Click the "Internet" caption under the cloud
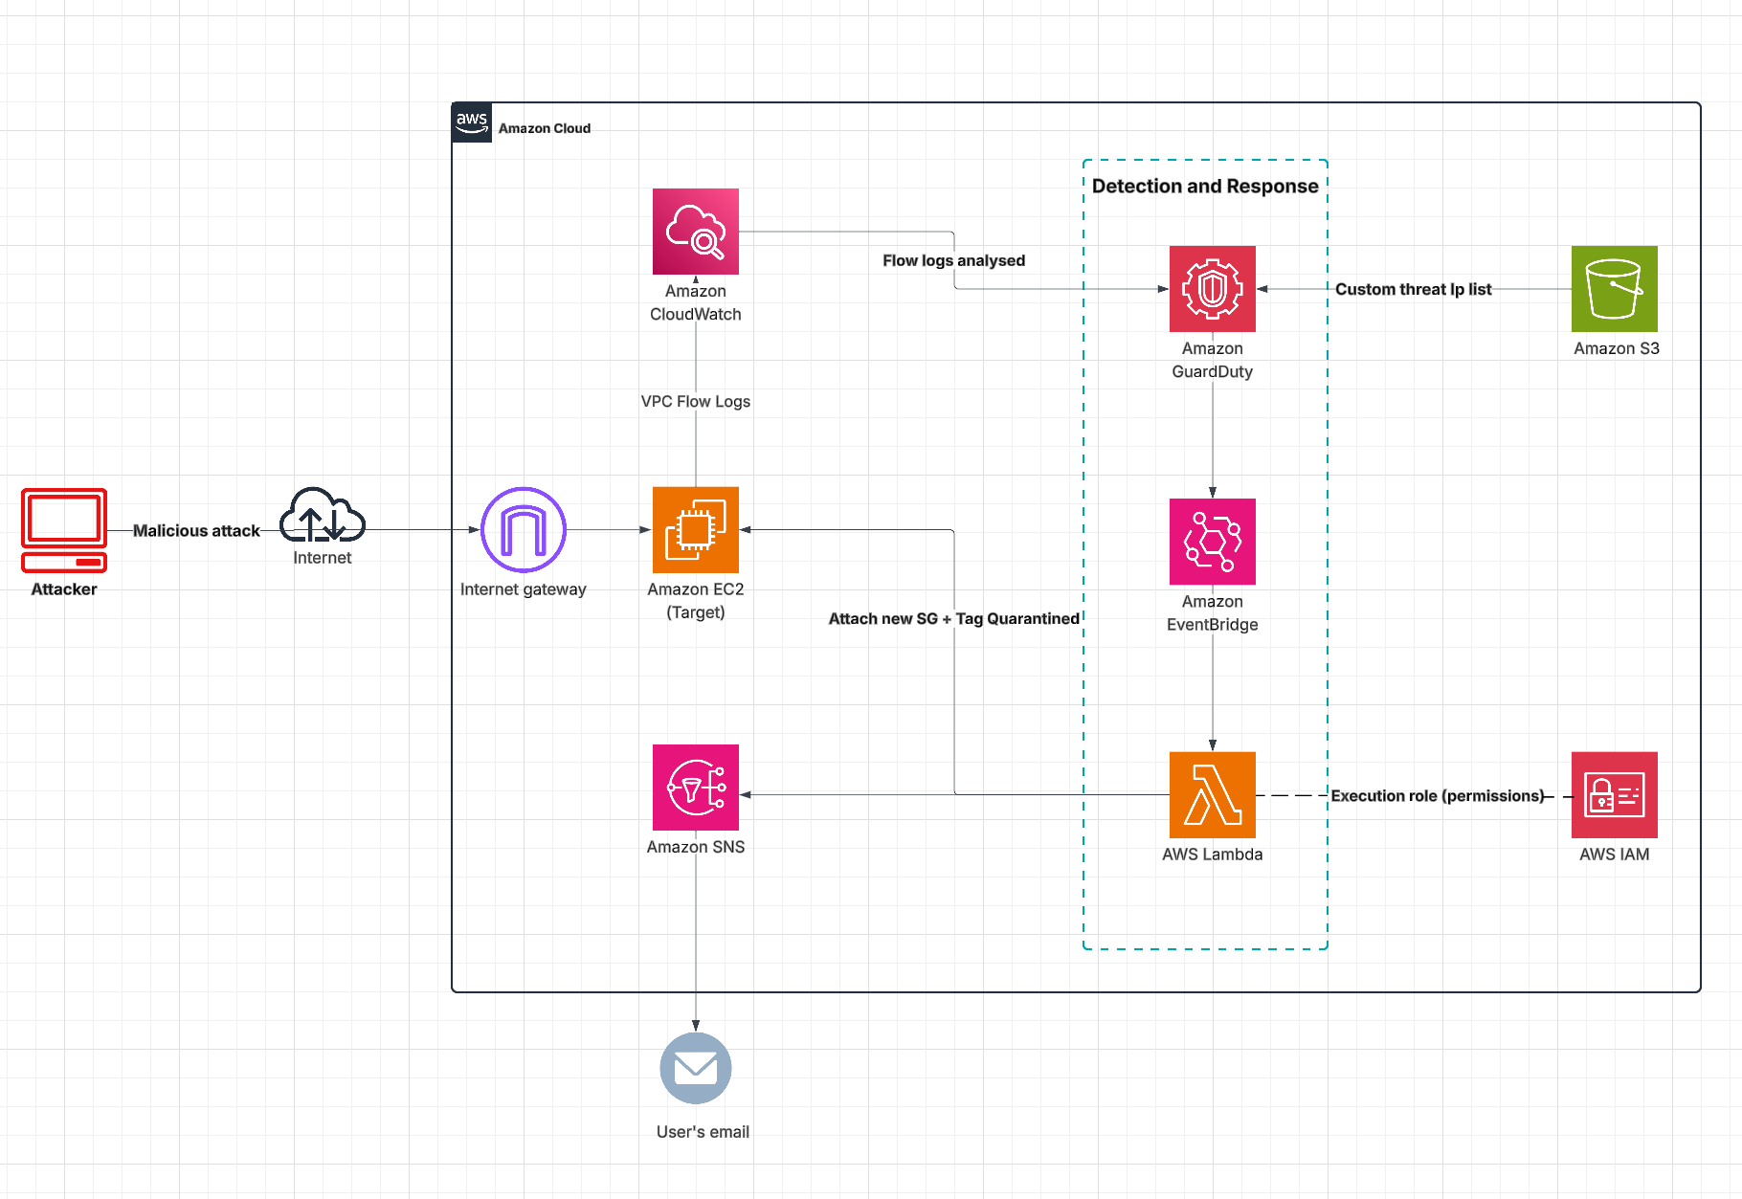Viewport: 1742px width, 1199px height. pos(323,558)
